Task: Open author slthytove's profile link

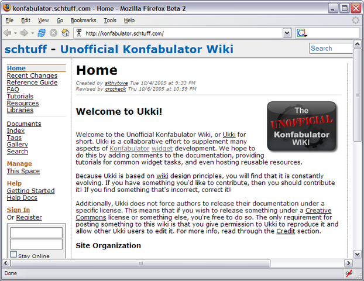Action: click(x=116, y=83)
